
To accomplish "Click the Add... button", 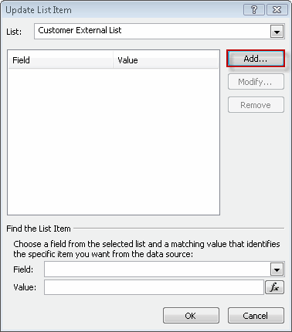I will [x=256, y=59].
